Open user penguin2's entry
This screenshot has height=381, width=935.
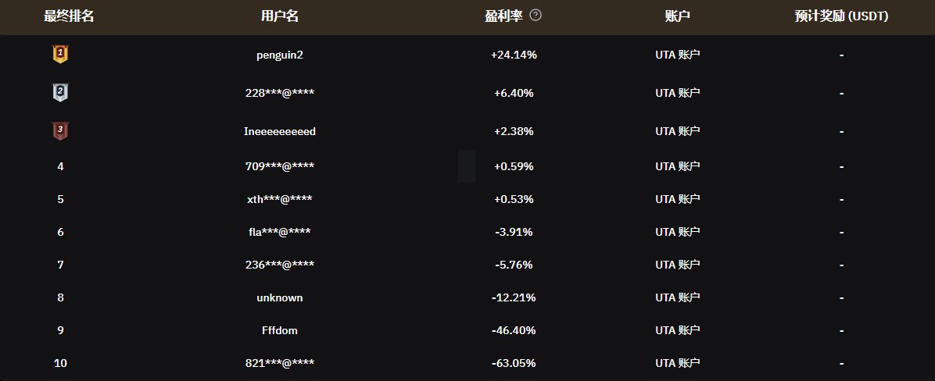click(x=280, y=55)
